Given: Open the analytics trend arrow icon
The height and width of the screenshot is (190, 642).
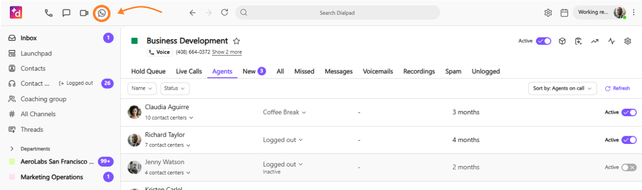Looking at the screenshot, I should [595, 41].
